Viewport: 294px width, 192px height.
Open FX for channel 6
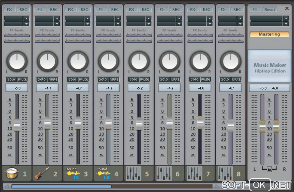[x=162, y=9]
